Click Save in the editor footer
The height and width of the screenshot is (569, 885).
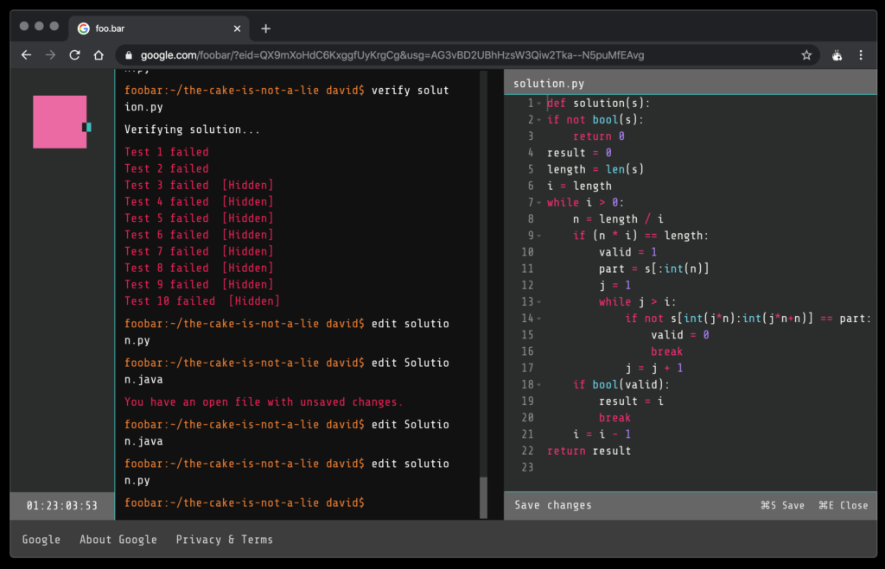click(782, 505)
